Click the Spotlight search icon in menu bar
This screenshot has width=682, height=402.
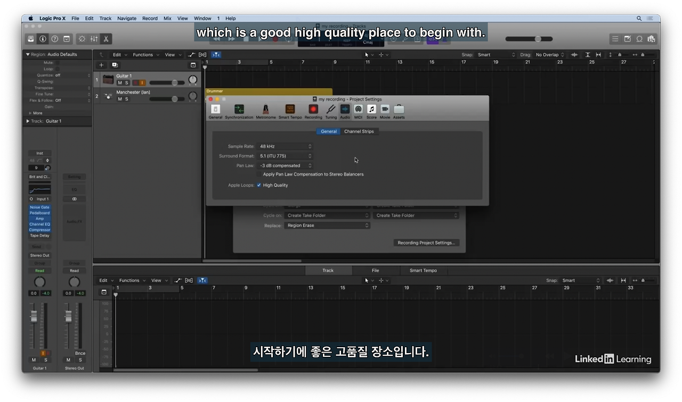[x=639, y=18]
